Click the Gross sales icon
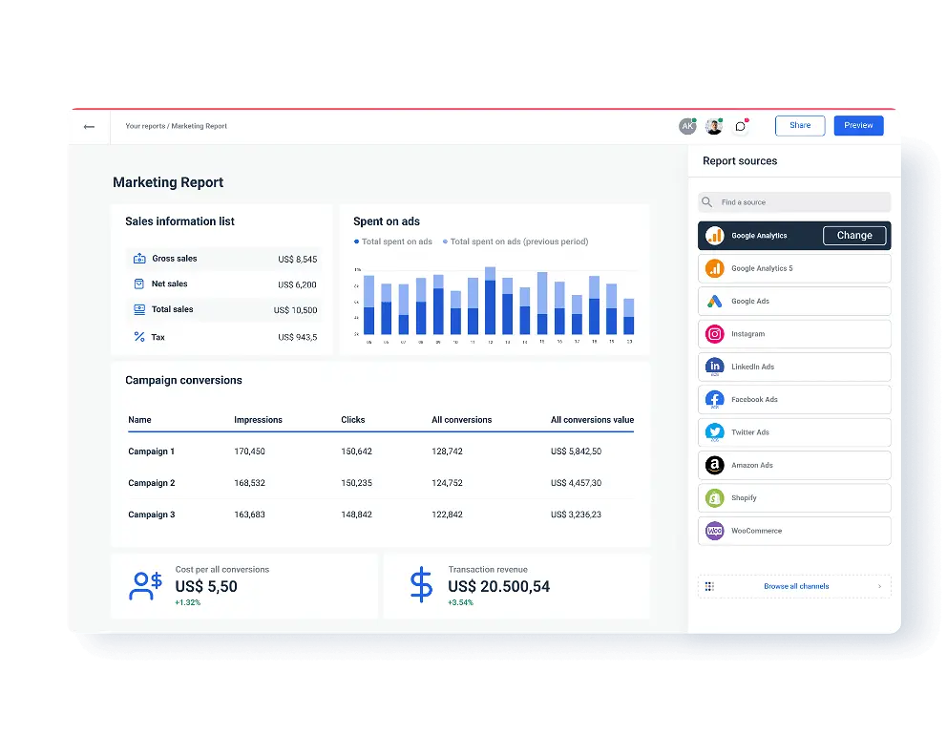Screen dimensions: 947x756 click(x=139, y=259)
